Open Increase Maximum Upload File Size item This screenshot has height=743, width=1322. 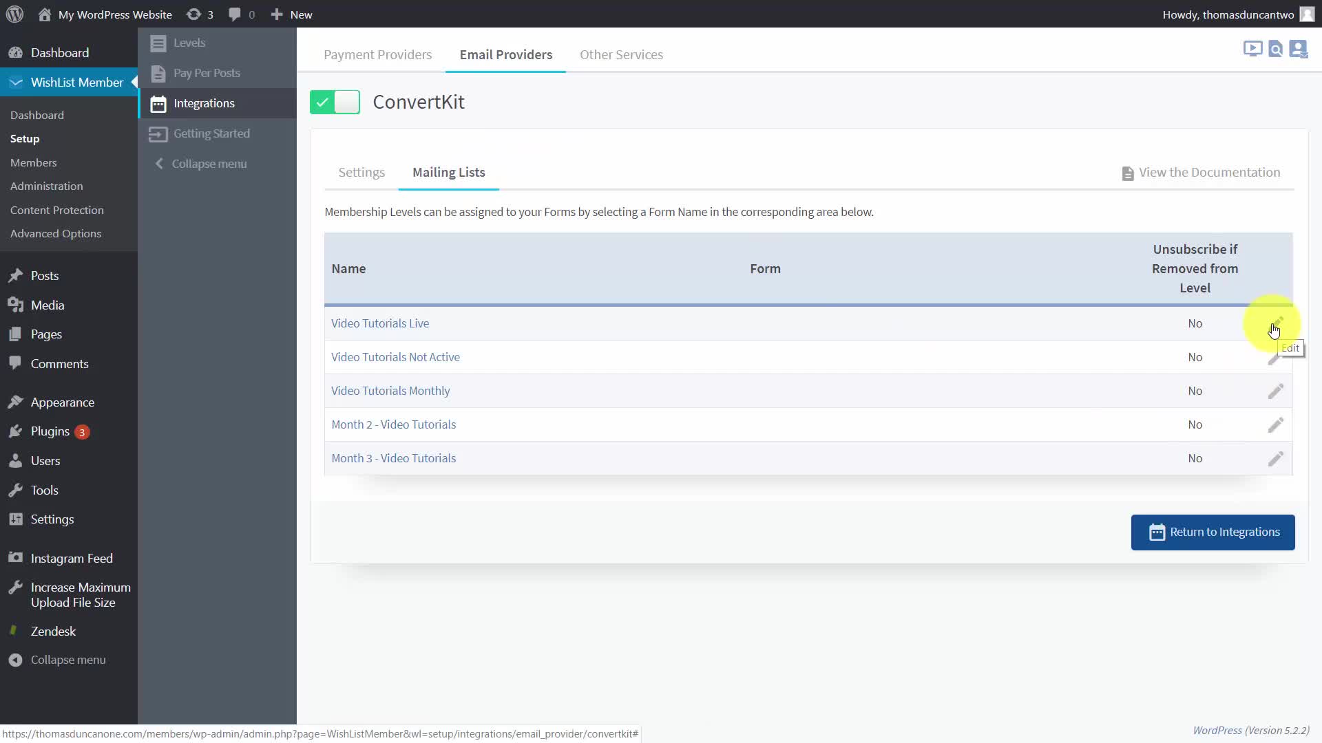pyautogui.click(x=81, y=595)
